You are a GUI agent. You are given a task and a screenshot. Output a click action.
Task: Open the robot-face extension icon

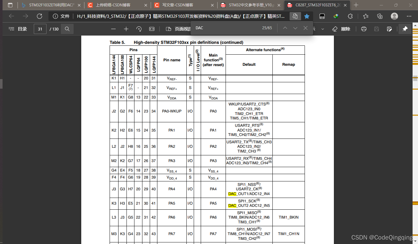pos(322,16)
